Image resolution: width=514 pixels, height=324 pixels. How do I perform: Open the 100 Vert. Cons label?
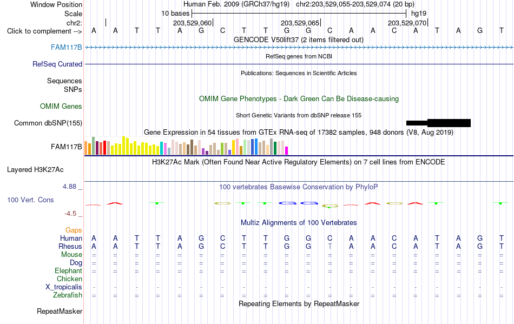tap(30, 200)
